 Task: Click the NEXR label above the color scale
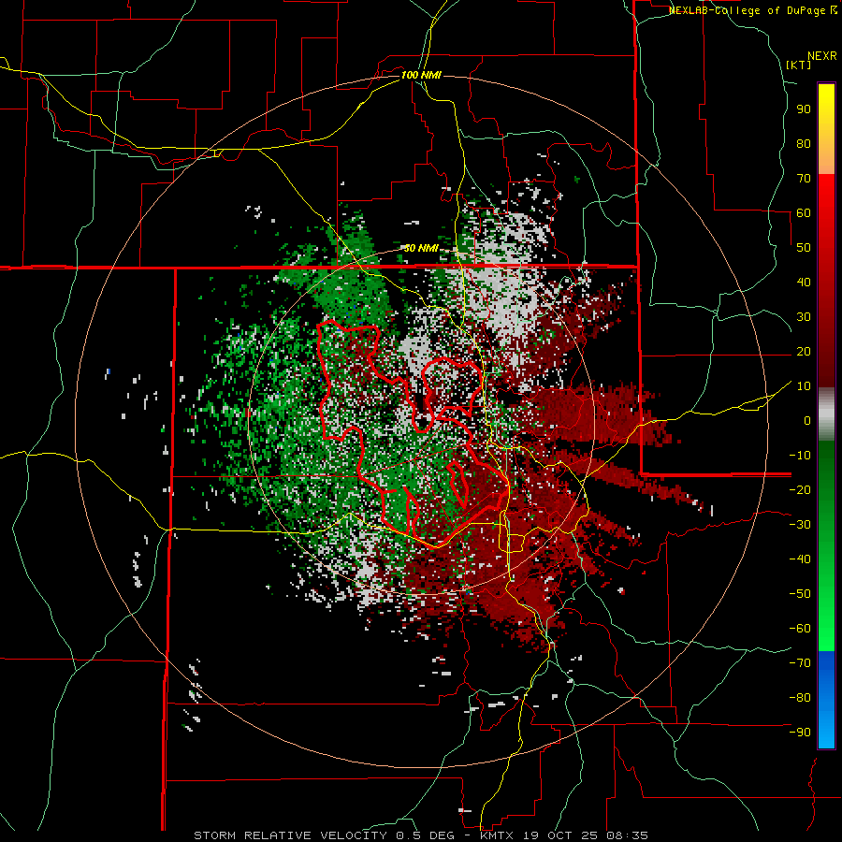click(x=822, y=56)
